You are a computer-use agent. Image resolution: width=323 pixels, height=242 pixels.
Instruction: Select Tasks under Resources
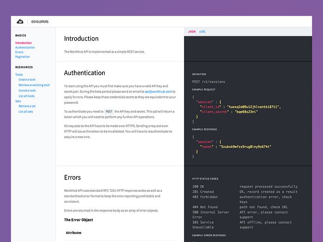[19, 75]
